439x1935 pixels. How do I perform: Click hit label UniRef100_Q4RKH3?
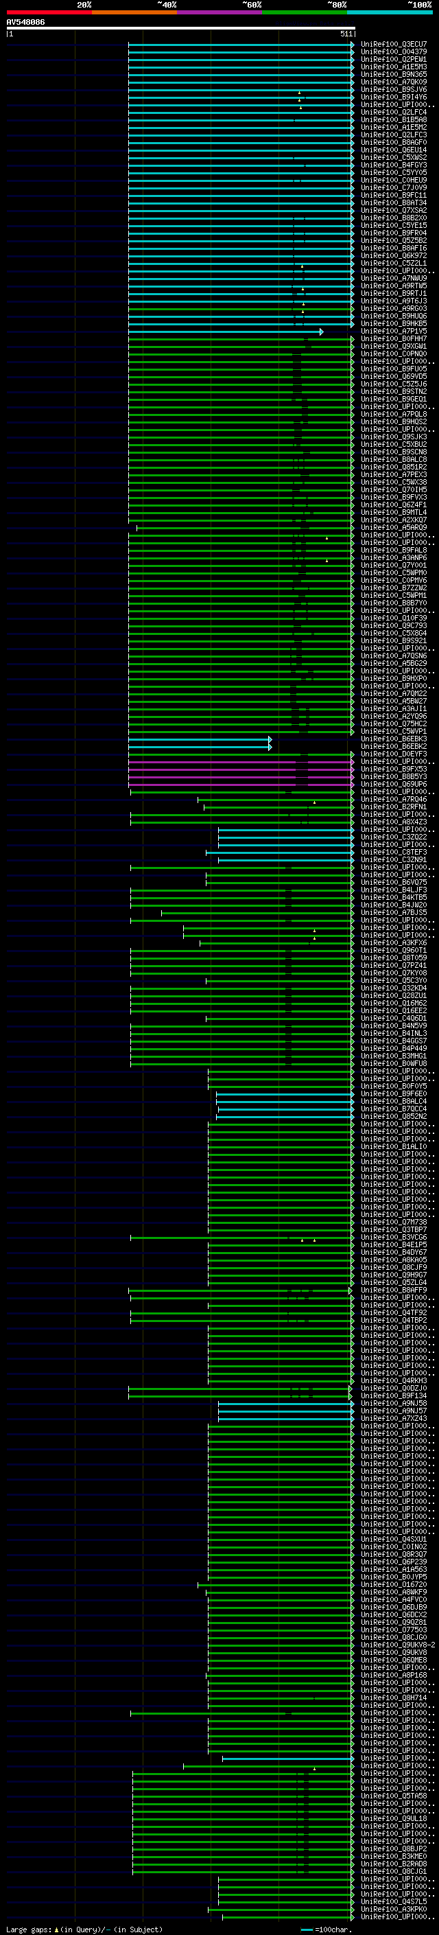(393, 1380)
